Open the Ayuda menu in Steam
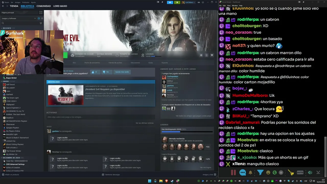This screenshot has height=184, width=327. [33, 2]
